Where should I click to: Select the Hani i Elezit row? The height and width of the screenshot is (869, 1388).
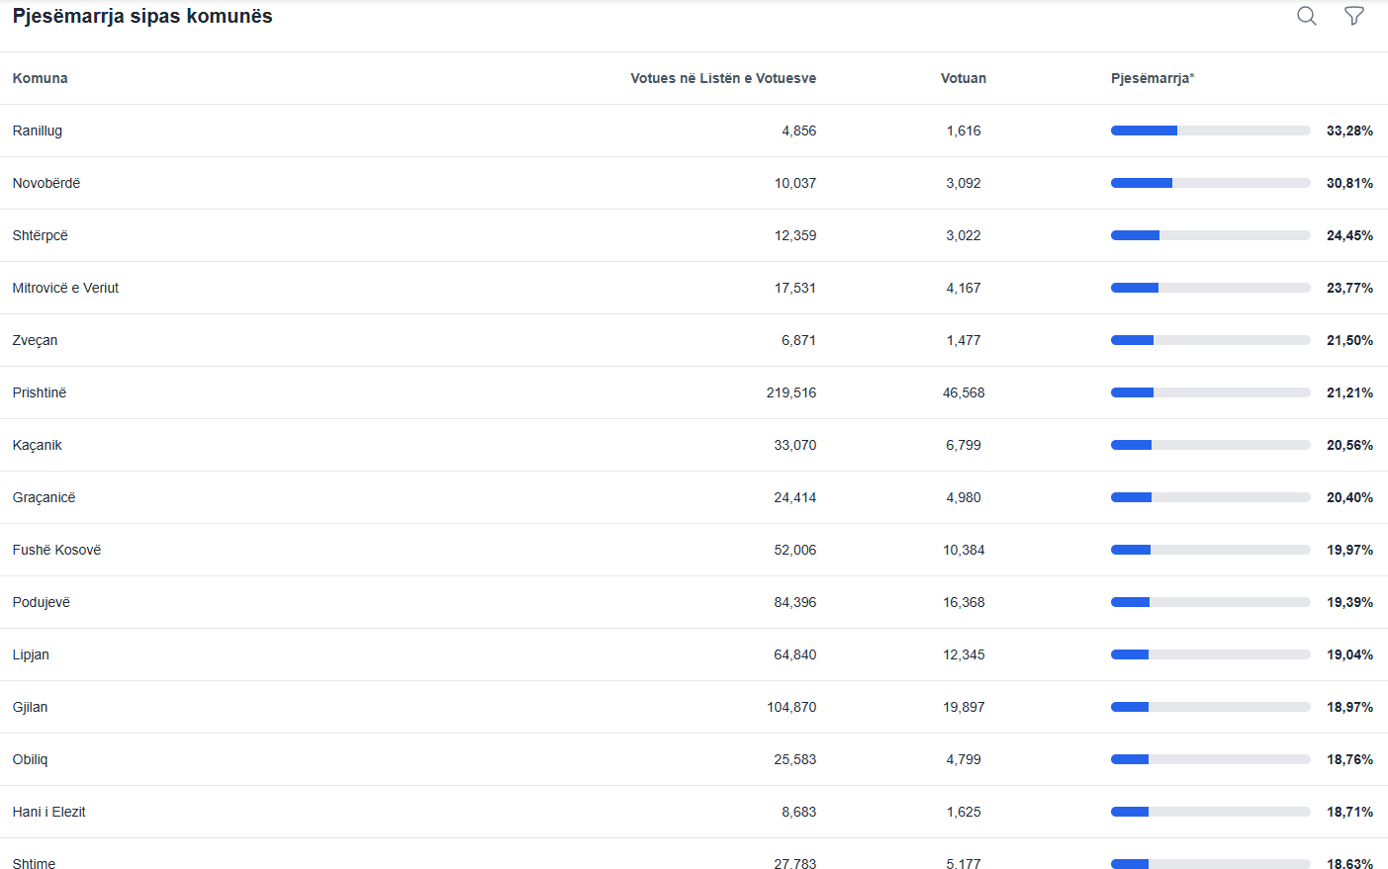point(49,812)
